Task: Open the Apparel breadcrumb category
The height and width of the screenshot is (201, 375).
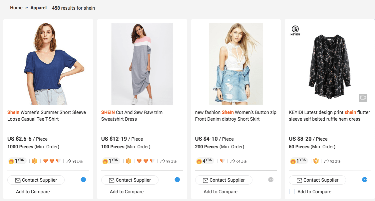Action: (39, 8)
